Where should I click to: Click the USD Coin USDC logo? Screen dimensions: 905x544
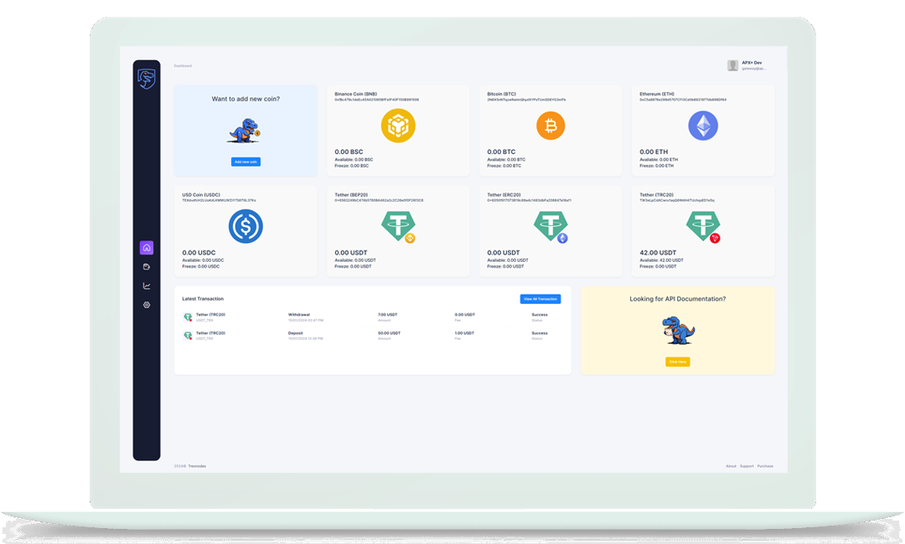pyautogui.click(x=246, y=226)
